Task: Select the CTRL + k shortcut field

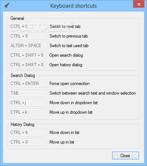Action: tap(28, 112)
